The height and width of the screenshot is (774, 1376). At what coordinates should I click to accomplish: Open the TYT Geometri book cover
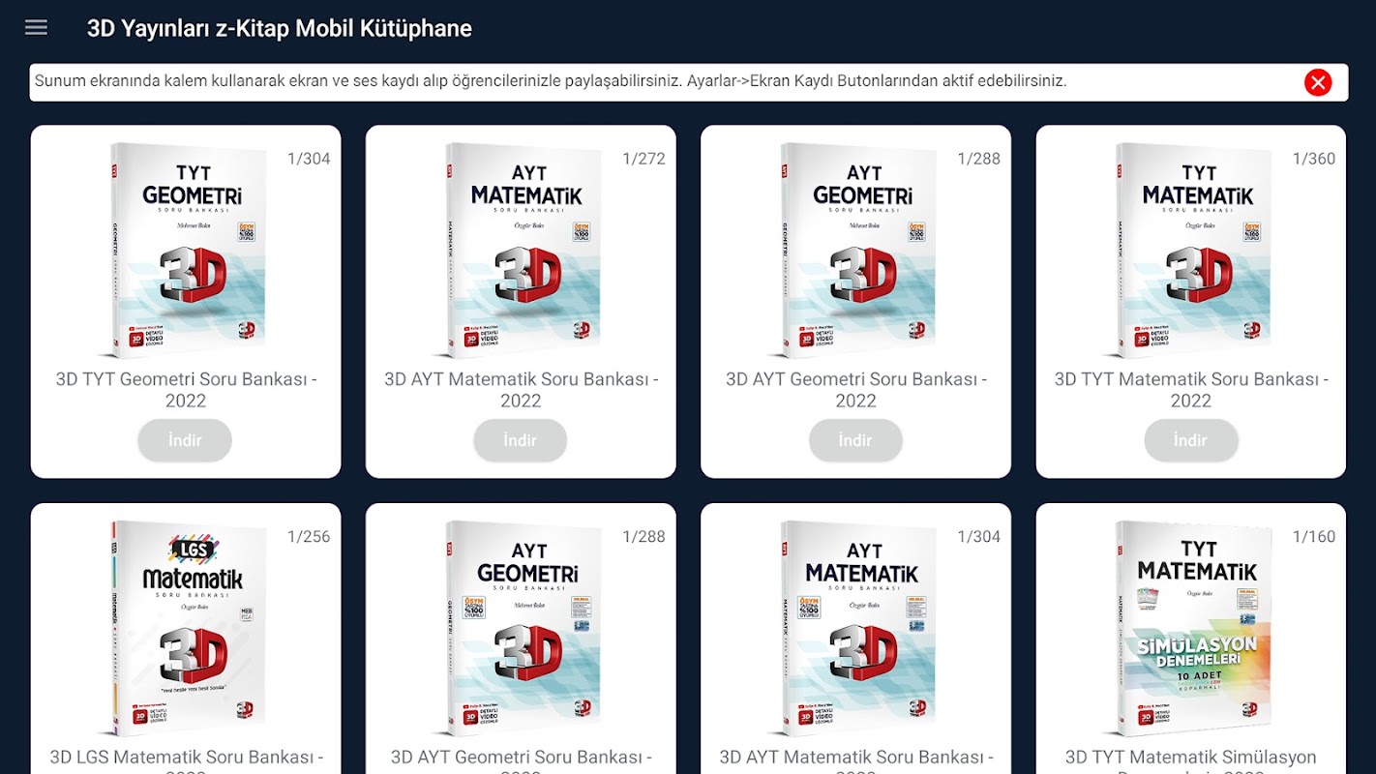pyautogui.click(x=184, y=251)
